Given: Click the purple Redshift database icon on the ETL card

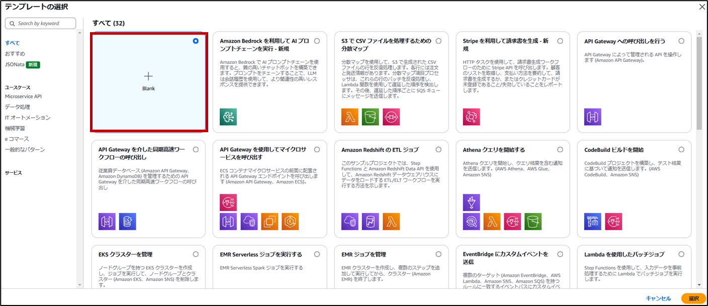Looking at the screenshot, I should [371, 222].
